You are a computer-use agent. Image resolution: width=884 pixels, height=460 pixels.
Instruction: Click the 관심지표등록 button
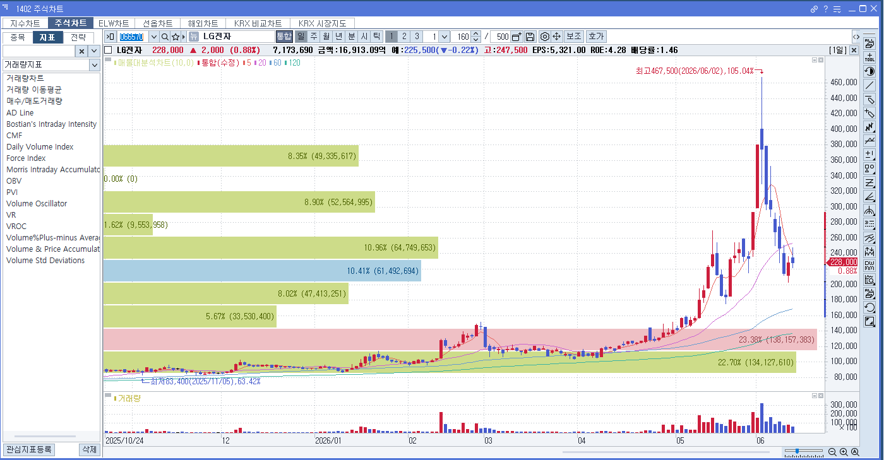tap(29, 449)
